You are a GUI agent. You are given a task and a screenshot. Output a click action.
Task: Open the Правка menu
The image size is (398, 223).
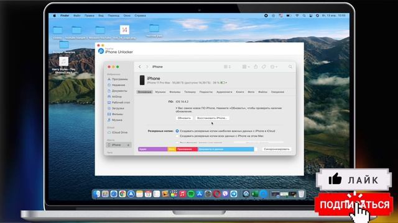(x=90, y=15)
